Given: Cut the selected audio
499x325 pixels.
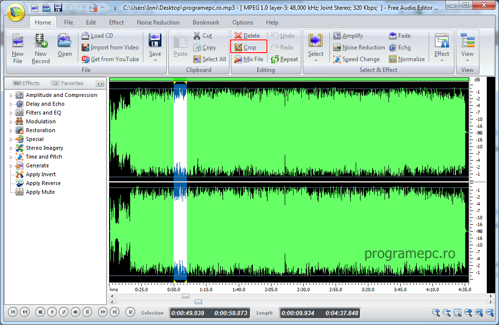Looking at the screenshot, I should [x=203, y=36].
